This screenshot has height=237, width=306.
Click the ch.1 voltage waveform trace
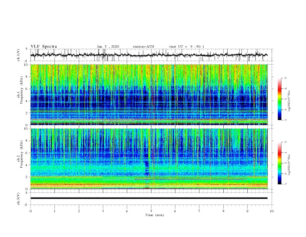click(149, 55)
